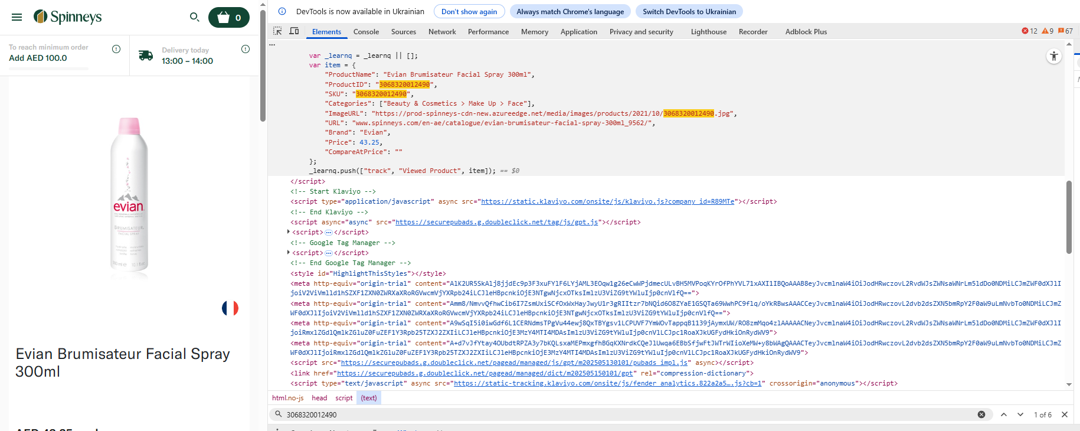Viewport: 1080px width, 431px height.
Task: Switch to the Network tab
Action: [442, 32]
